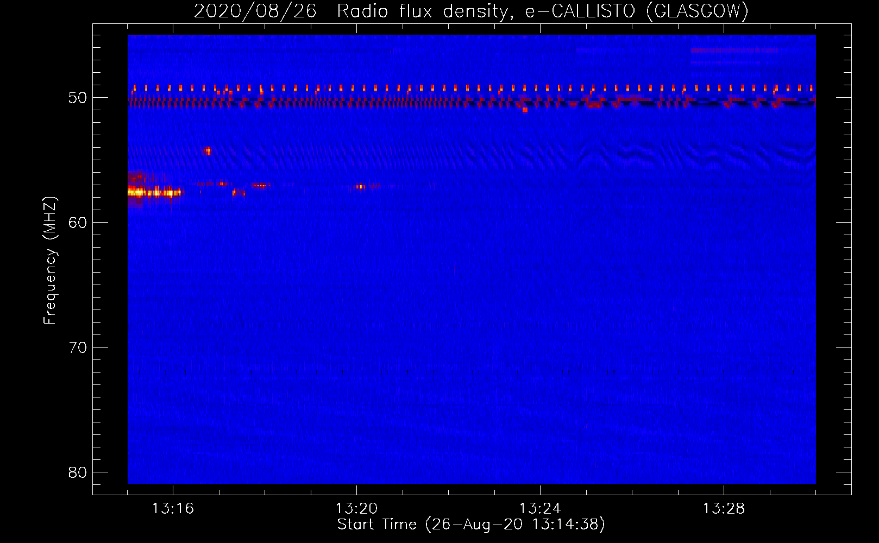This screenshot has width=879, height=543.
Task: Click the 50 frequency tick label
Action: [x=78, y=98]
